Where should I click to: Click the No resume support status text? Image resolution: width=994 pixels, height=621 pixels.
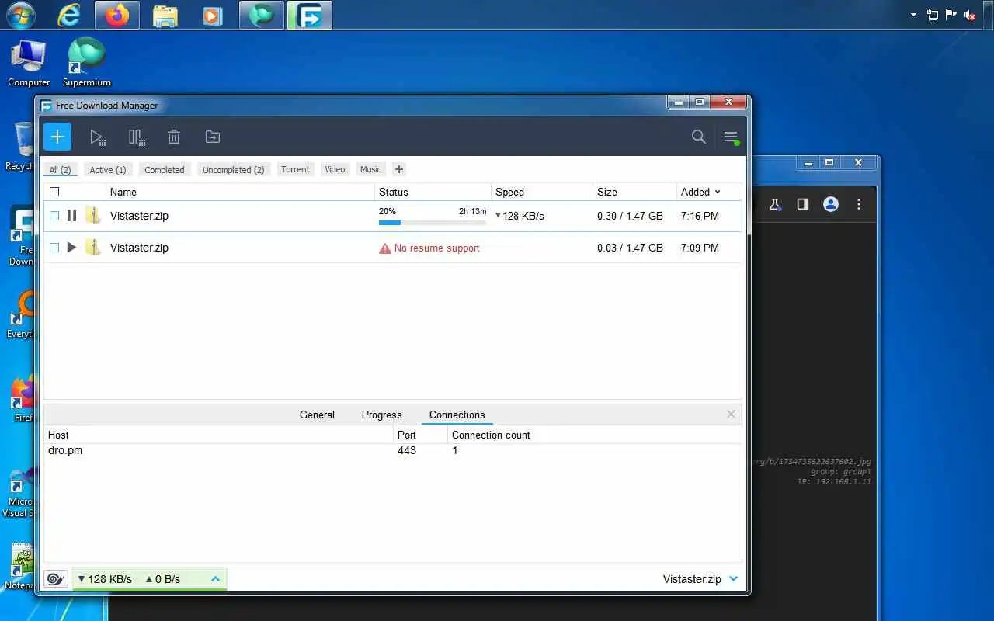[437, 248]
